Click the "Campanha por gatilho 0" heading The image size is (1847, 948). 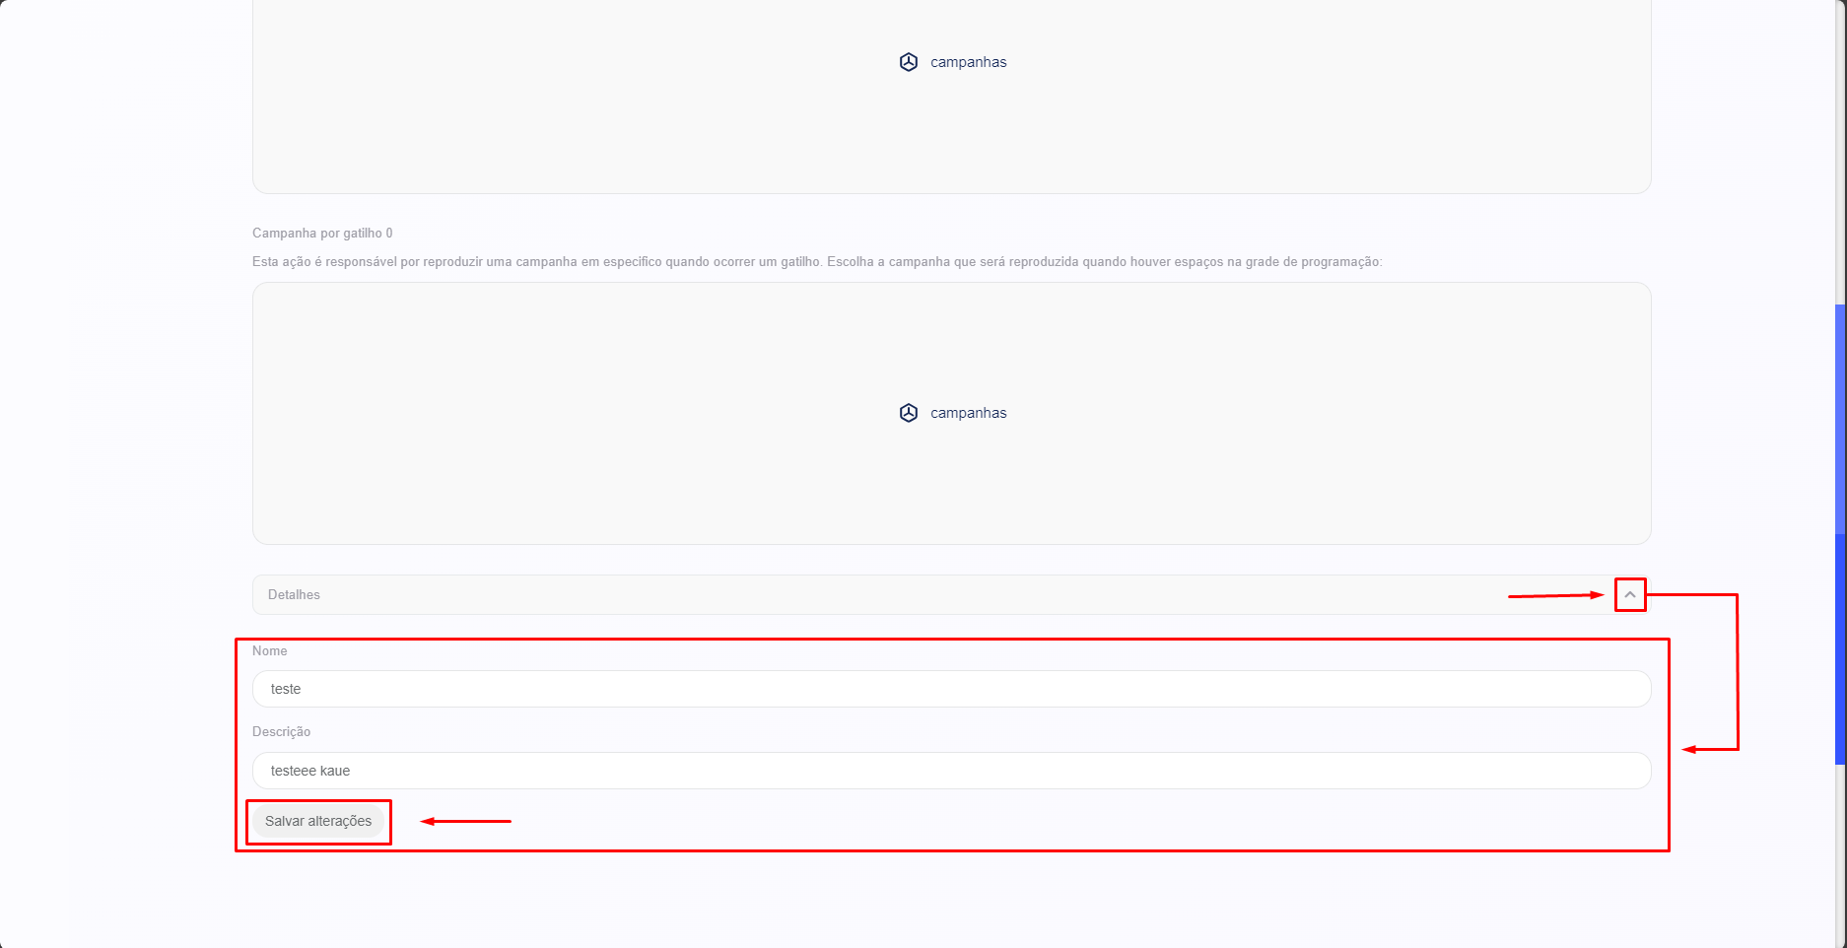coord(322,234)
